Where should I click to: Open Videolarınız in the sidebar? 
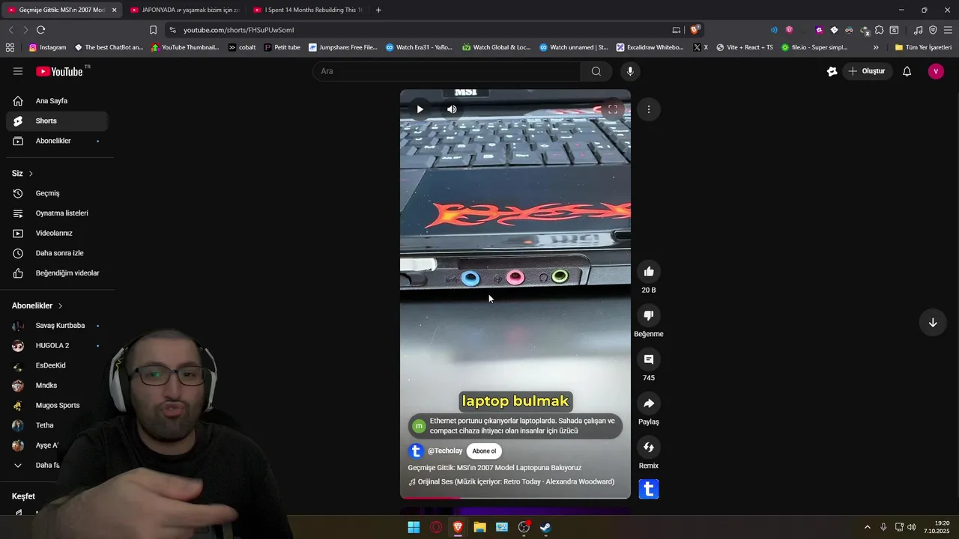pyautogui.click(x=57, y=233)
